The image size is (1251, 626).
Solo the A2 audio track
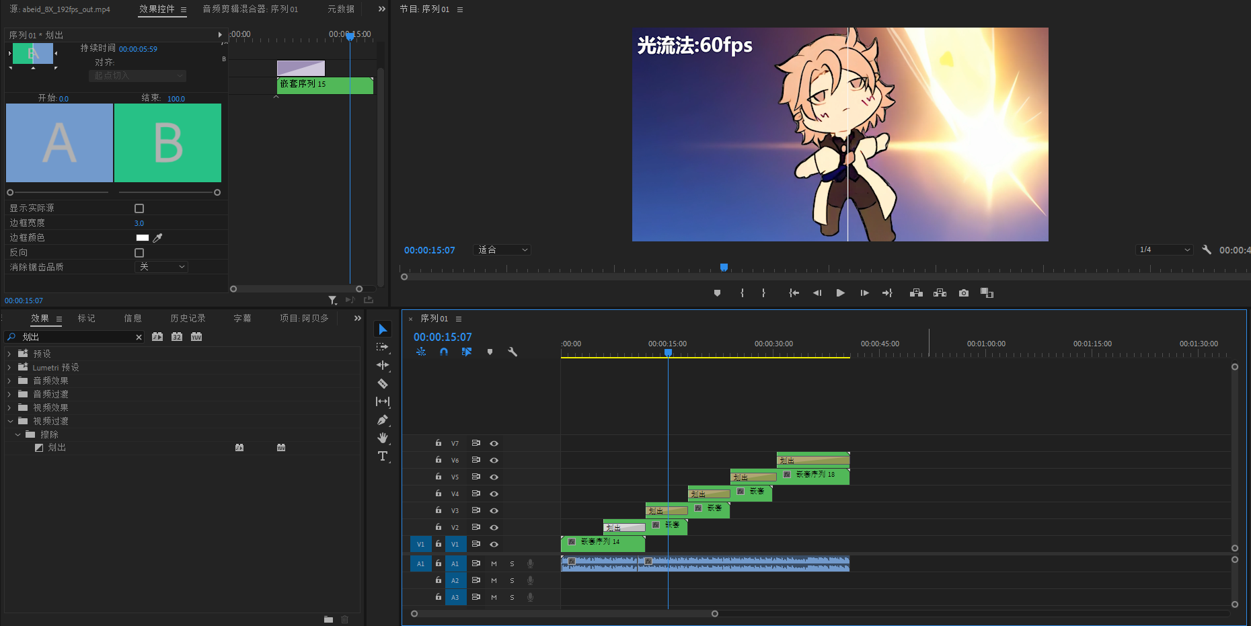pos(512,580)
